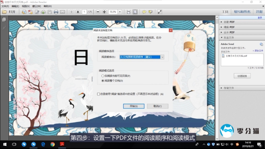265x149 pixels.
Task: Open the zoom percentage dropdown arrow
Action: coord(120,12)
